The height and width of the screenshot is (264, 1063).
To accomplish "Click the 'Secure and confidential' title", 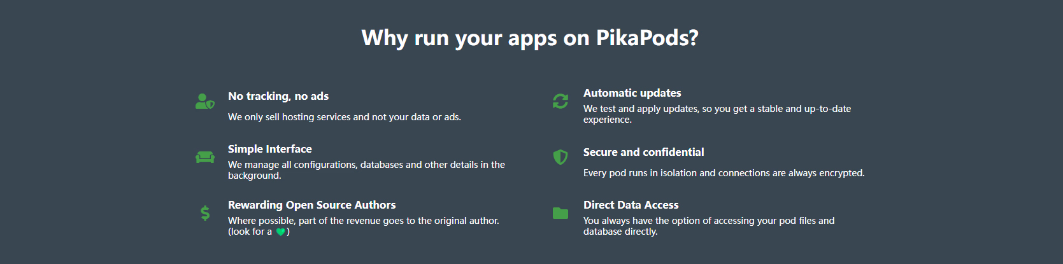I will tap(644, 152).
